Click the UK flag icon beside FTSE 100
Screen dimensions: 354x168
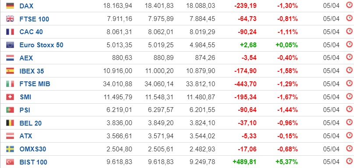point(10,19)
